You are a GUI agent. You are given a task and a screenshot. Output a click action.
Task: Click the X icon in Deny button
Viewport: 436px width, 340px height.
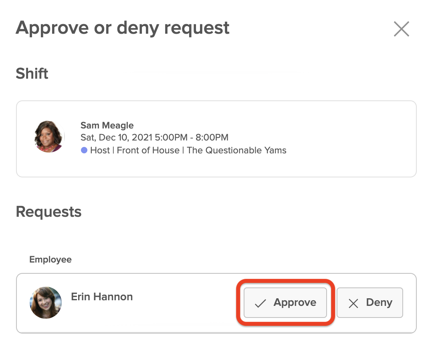[x=353, y=303]
